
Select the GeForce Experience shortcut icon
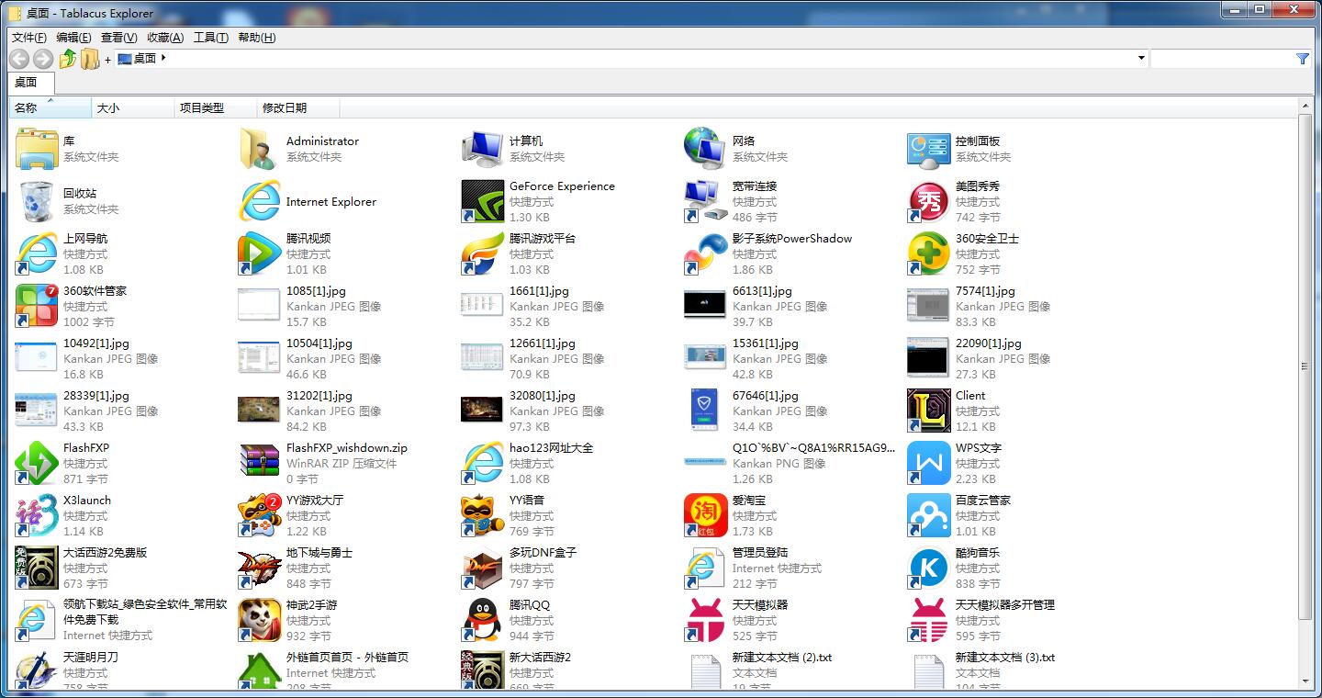483,201
